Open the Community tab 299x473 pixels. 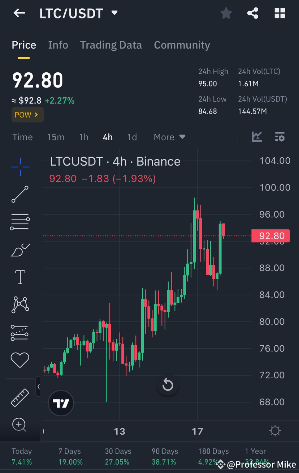pyautogui.click(x=182, y=45)
